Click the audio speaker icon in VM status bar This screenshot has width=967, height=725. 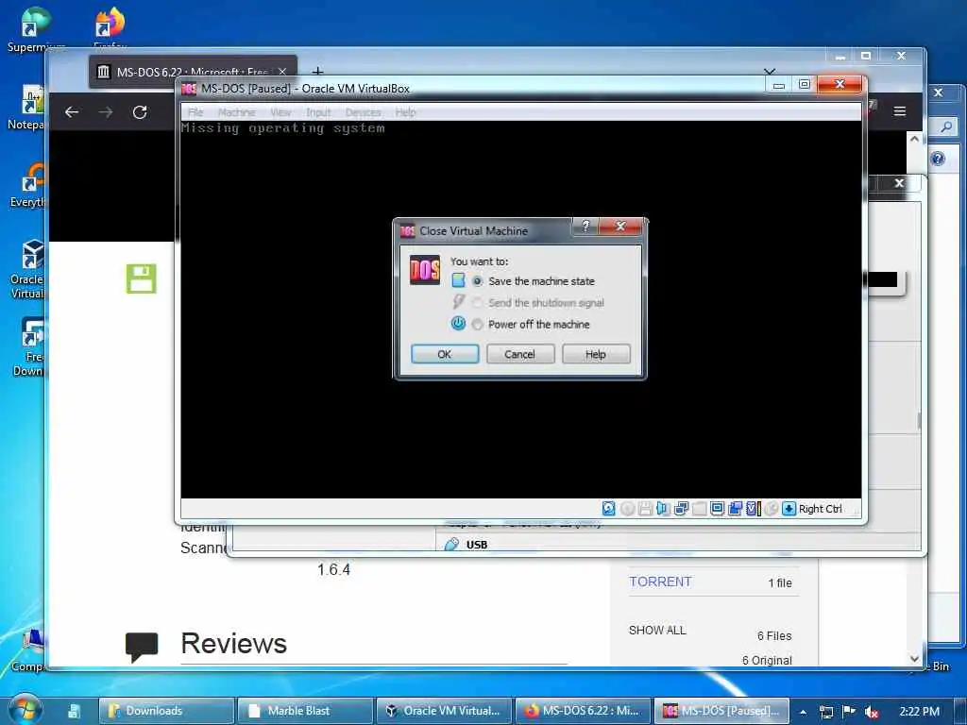point(663,509)
